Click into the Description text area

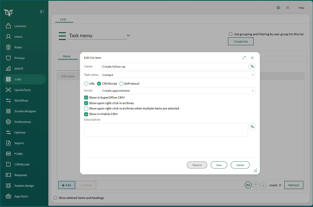pos(166,130)
